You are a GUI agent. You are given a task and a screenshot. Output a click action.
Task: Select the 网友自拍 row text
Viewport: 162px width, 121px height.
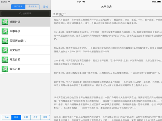point(15,59)
